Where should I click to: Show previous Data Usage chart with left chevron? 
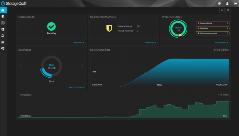(20, 66)
